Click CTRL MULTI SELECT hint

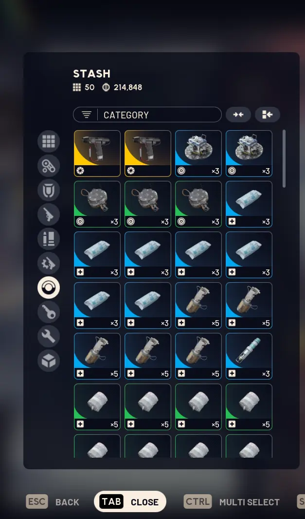tap(232, 502)
